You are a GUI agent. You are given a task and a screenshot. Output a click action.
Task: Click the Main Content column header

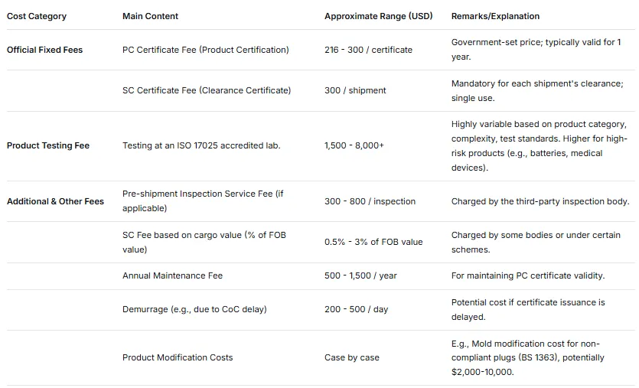coord(150,16)
